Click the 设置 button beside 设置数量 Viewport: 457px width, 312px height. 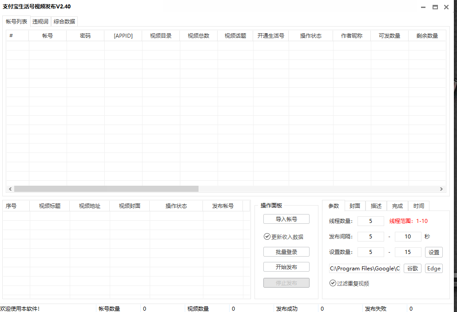(x=433, y=252)
